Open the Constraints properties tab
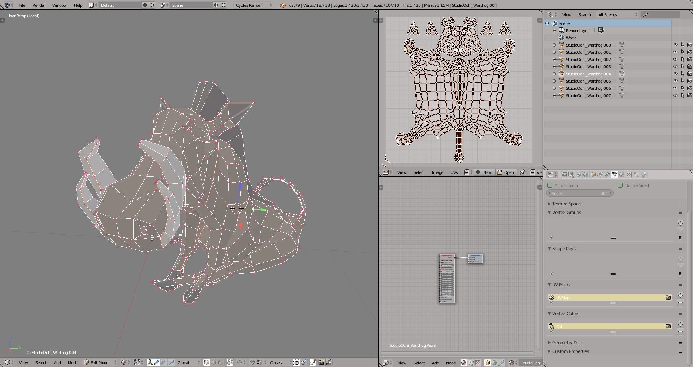The image size is (693, 367). pyautogui.click(x=600, y=175)
